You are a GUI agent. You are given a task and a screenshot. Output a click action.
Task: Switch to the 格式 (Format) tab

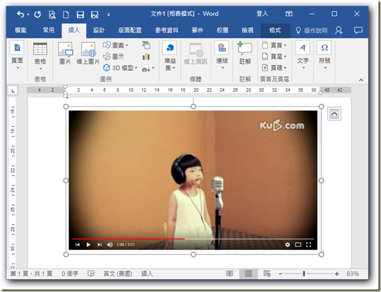click(275, 29)
